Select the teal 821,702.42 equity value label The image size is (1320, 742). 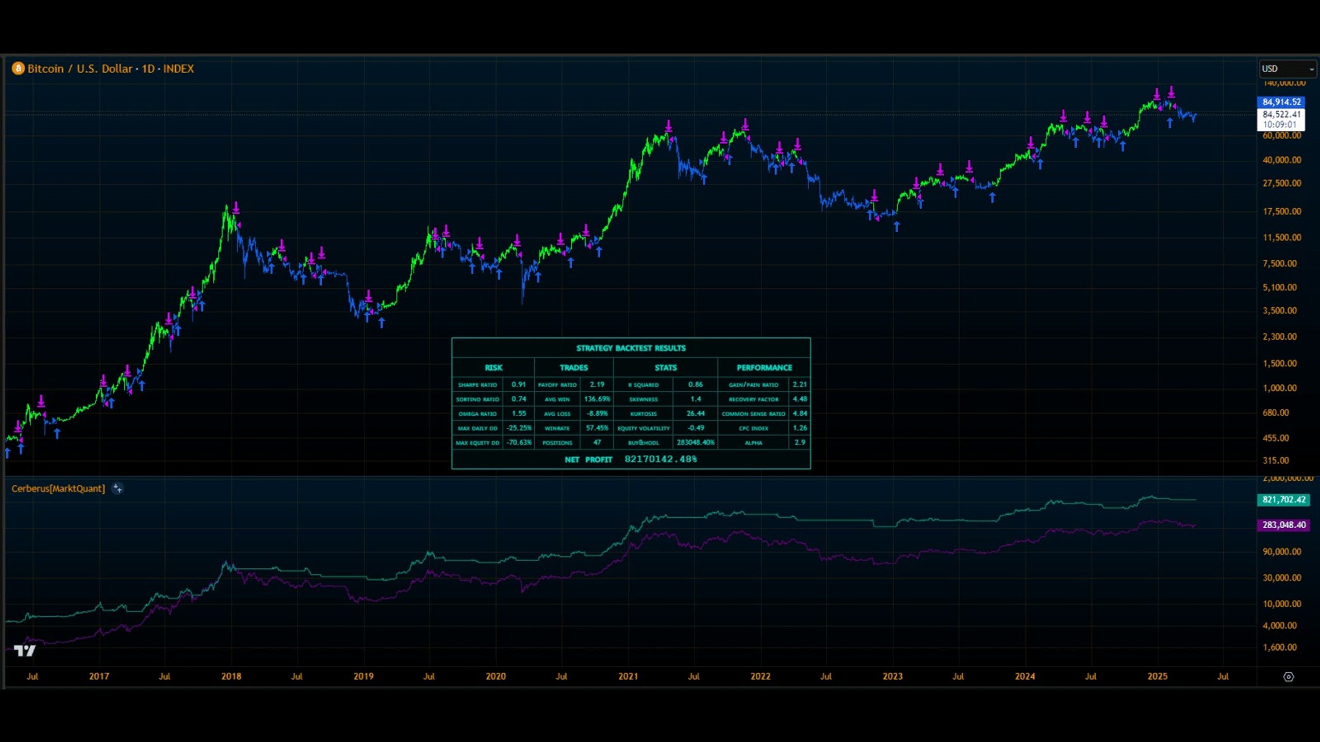pyautogui.click(x=1283, y=499)
